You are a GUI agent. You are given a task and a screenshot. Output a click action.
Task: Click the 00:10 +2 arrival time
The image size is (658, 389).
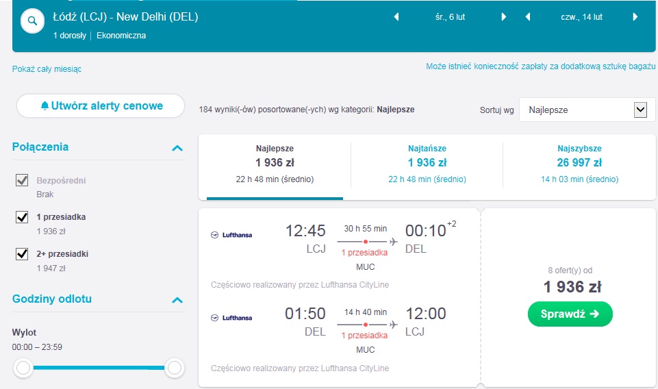click(x=431, y=230)
